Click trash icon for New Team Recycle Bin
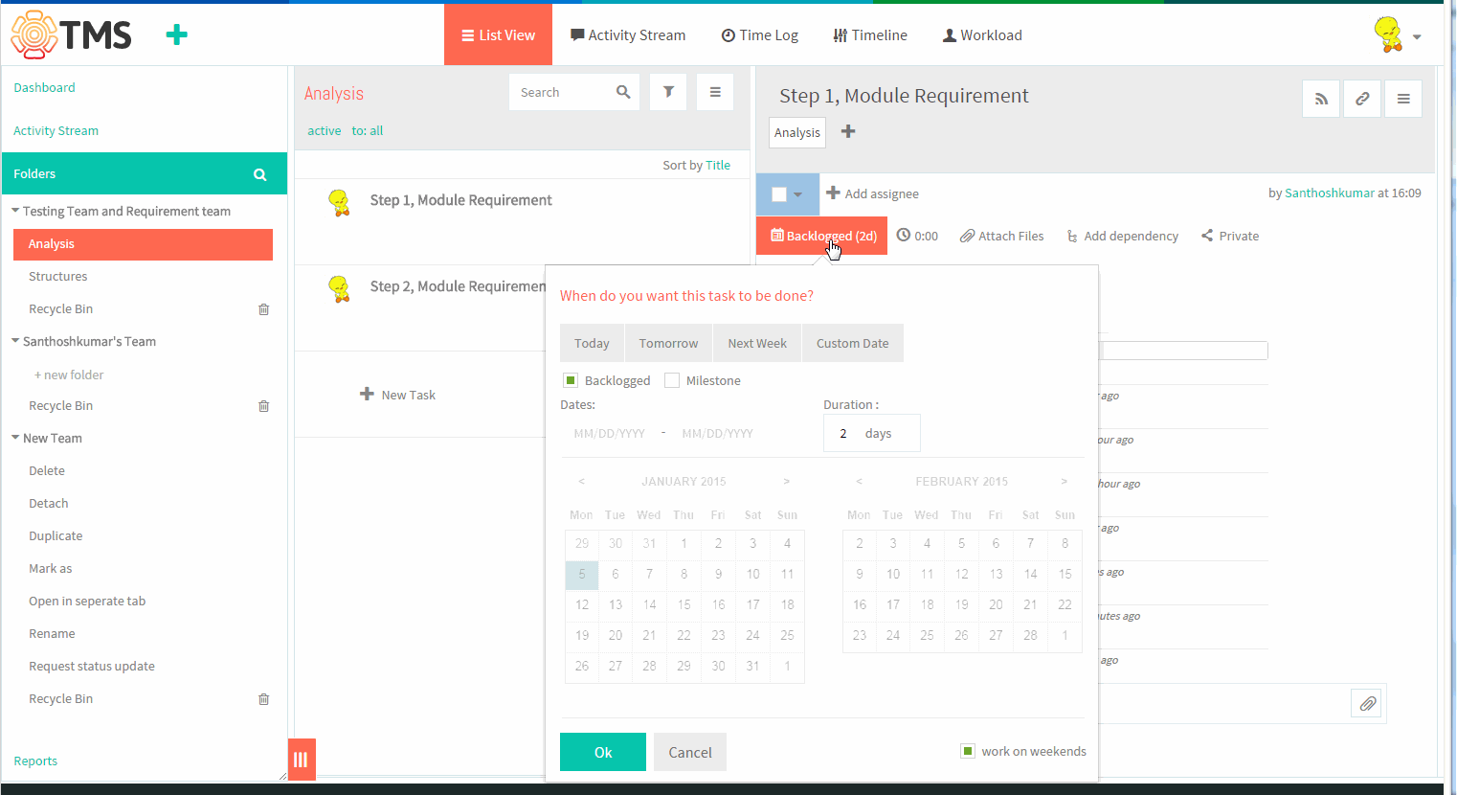 (x=264, y=699)
